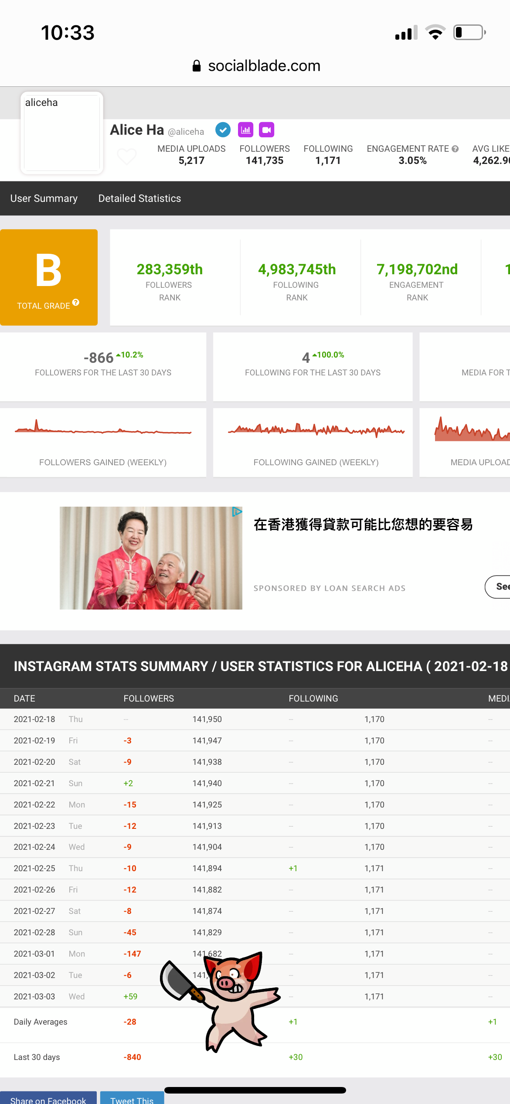The image size is (510, 1104).
Task: Open the purple bar chart statistics icon
Action: (x=246, y=129)
